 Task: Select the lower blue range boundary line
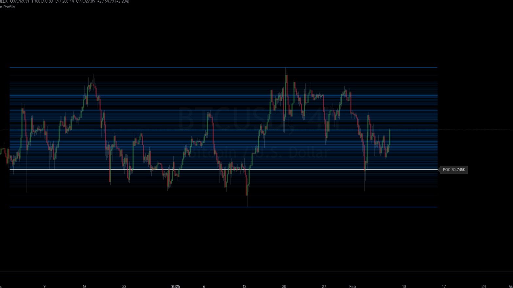pyautogui.click(x=224, y=207)
